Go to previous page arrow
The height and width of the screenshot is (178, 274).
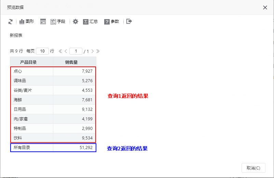(66, 51)
